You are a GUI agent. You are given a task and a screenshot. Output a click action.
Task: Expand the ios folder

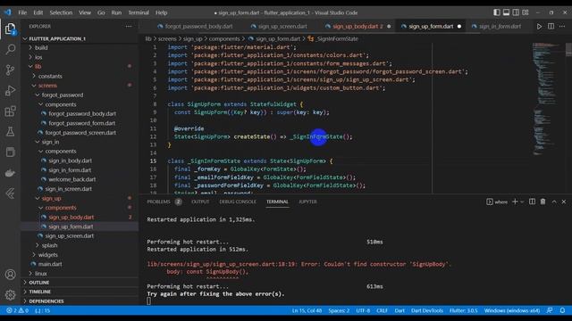(38, 57)
